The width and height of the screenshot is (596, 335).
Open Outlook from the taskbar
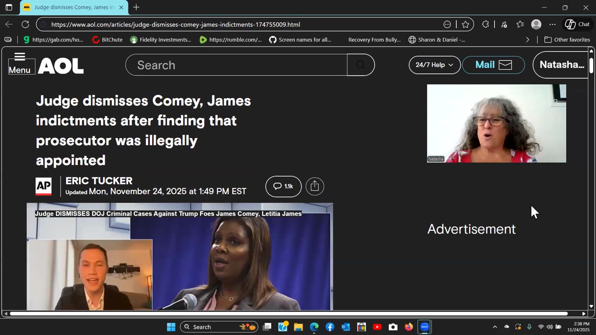pos(345,327)
